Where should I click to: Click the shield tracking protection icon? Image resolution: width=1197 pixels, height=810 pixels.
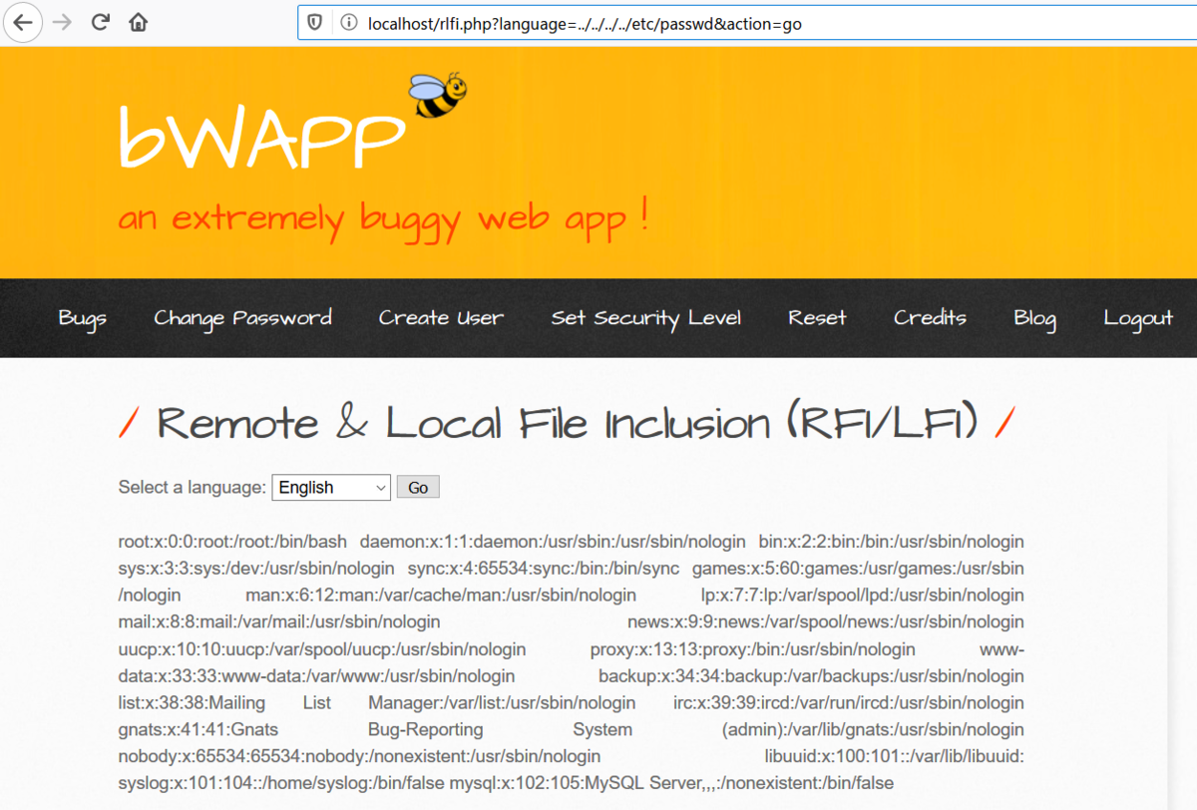click(x=315, y=23)
